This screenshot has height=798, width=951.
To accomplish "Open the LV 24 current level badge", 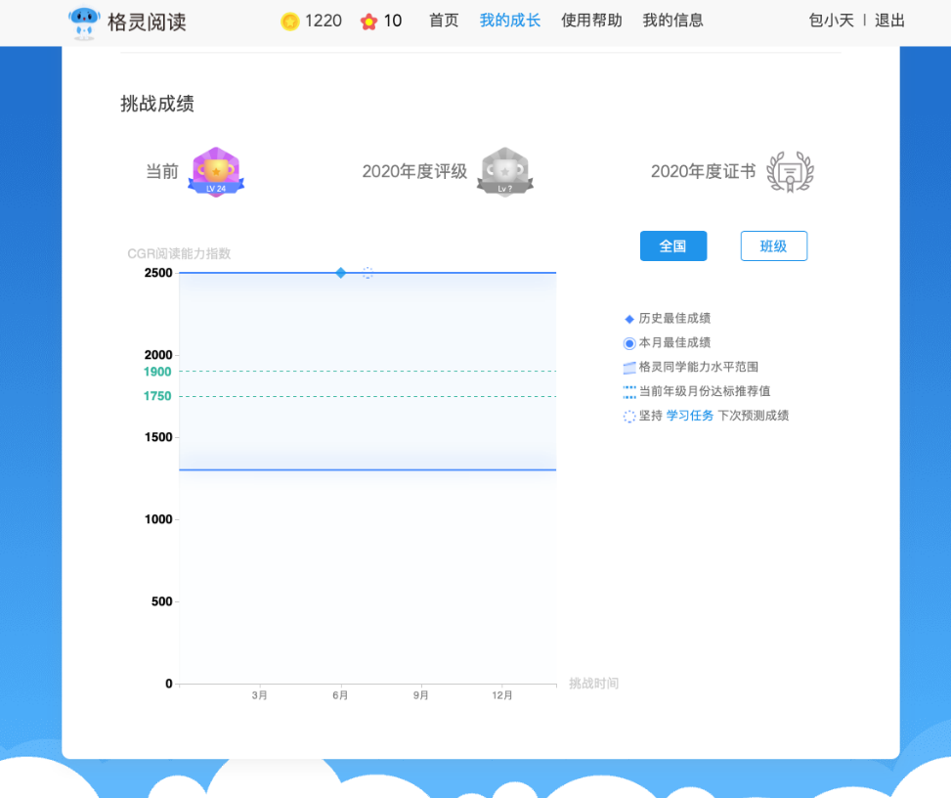I will click(x=216, y=172).
